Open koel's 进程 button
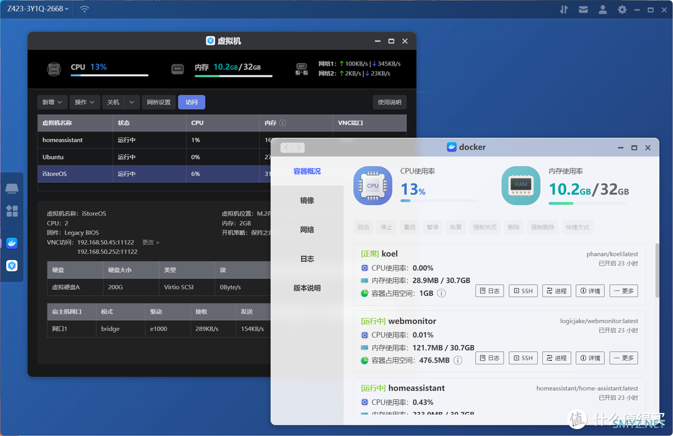This screenshot has height=436, width=673. click(556, 291)
